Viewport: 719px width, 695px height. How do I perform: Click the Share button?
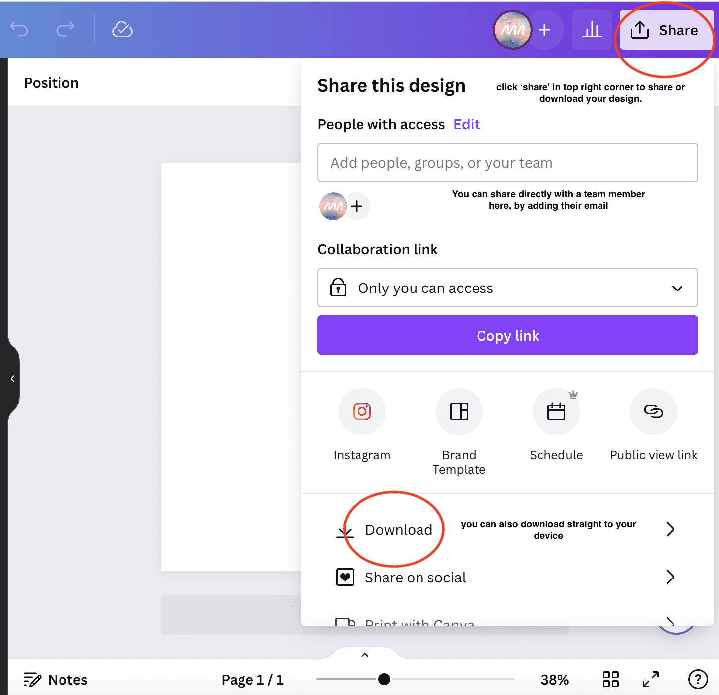664,30
